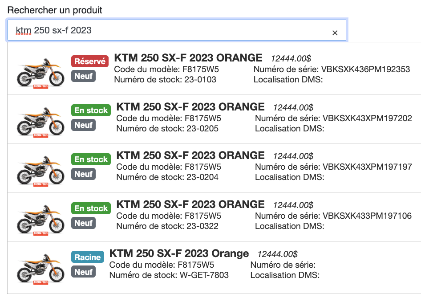The height and width of the screenshot is (294, 421).
Task: Click the 'Neuf' badge on the Racine result
Action: (x=84, y=272)
